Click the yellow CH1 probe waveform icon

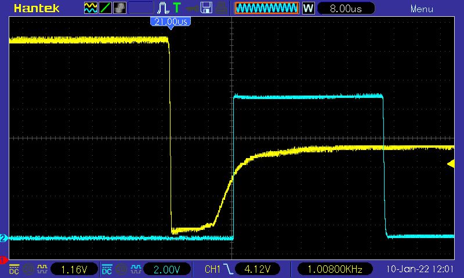(x=42, y=269)
